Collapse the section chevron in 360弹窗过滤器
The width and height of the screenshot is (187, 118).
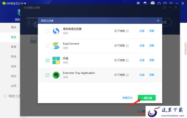pos(169,40)
